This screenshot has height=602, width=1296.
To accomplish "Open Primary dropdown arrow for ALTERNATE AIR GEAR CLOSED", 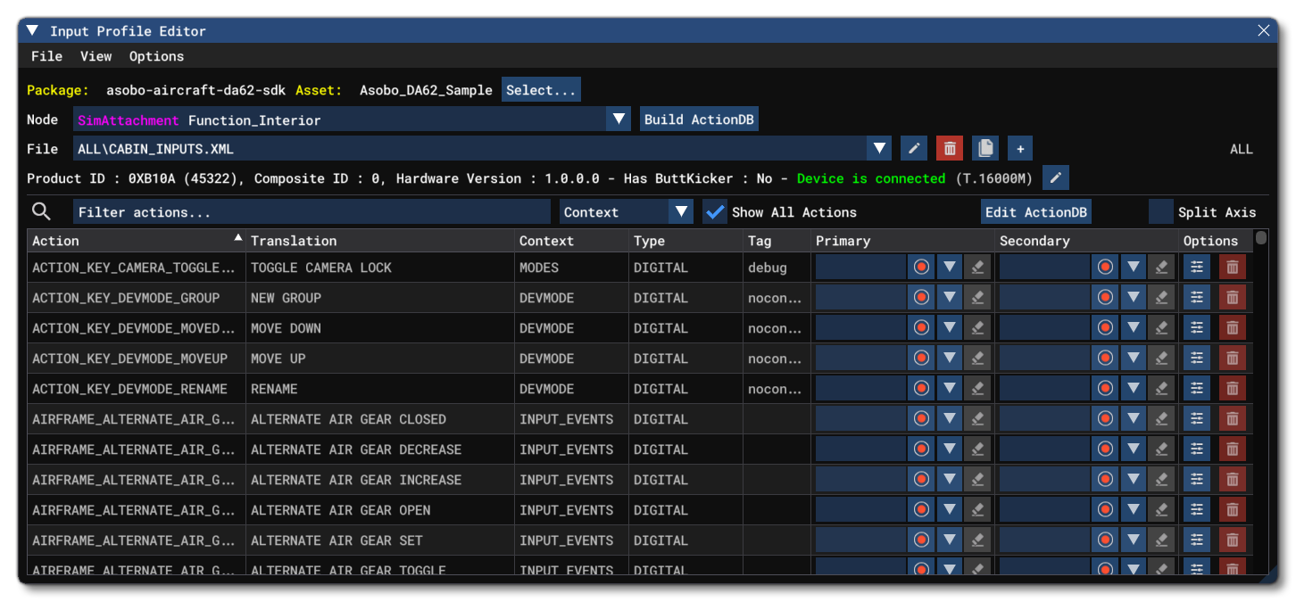I will click(x=949, y=419).
